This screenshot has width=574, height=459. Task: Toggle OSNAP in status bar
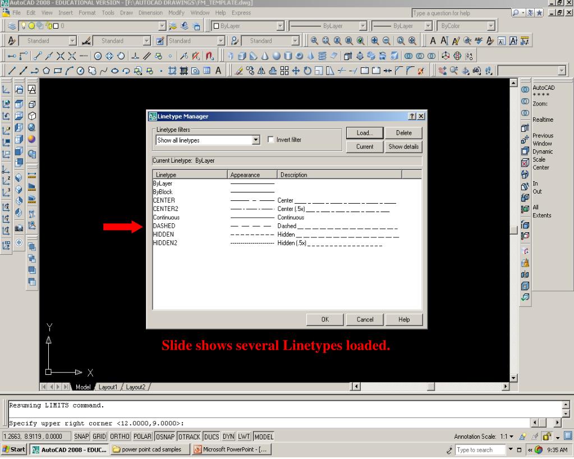point(165,437)
